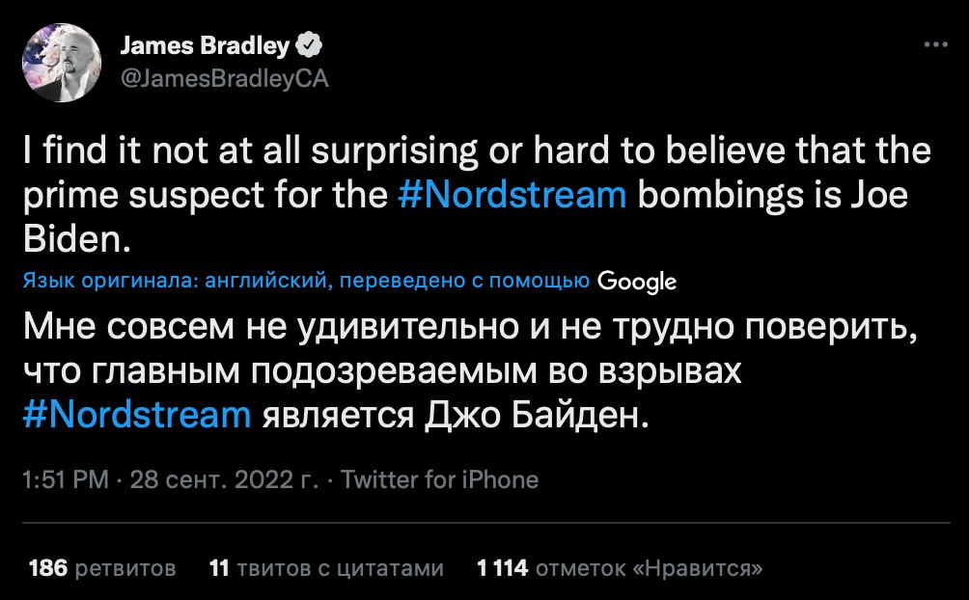This screenshot has width=969, height=600.
Task: Open the tweet's three-dot more menu
Action: click(935, 44)
